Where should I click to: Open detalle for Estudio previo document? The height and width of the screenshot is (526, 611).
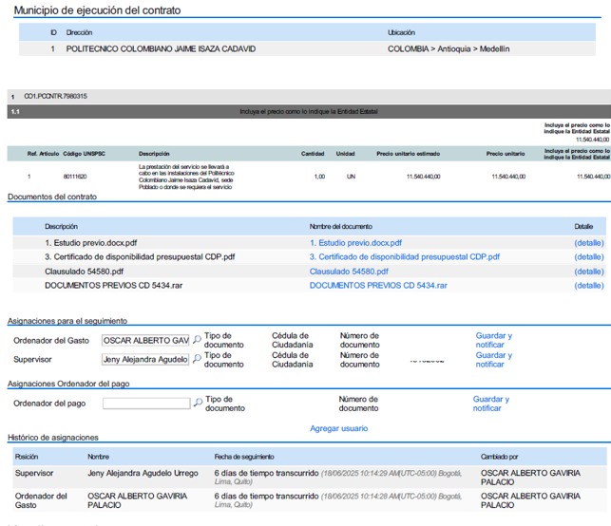click(588, 242)
